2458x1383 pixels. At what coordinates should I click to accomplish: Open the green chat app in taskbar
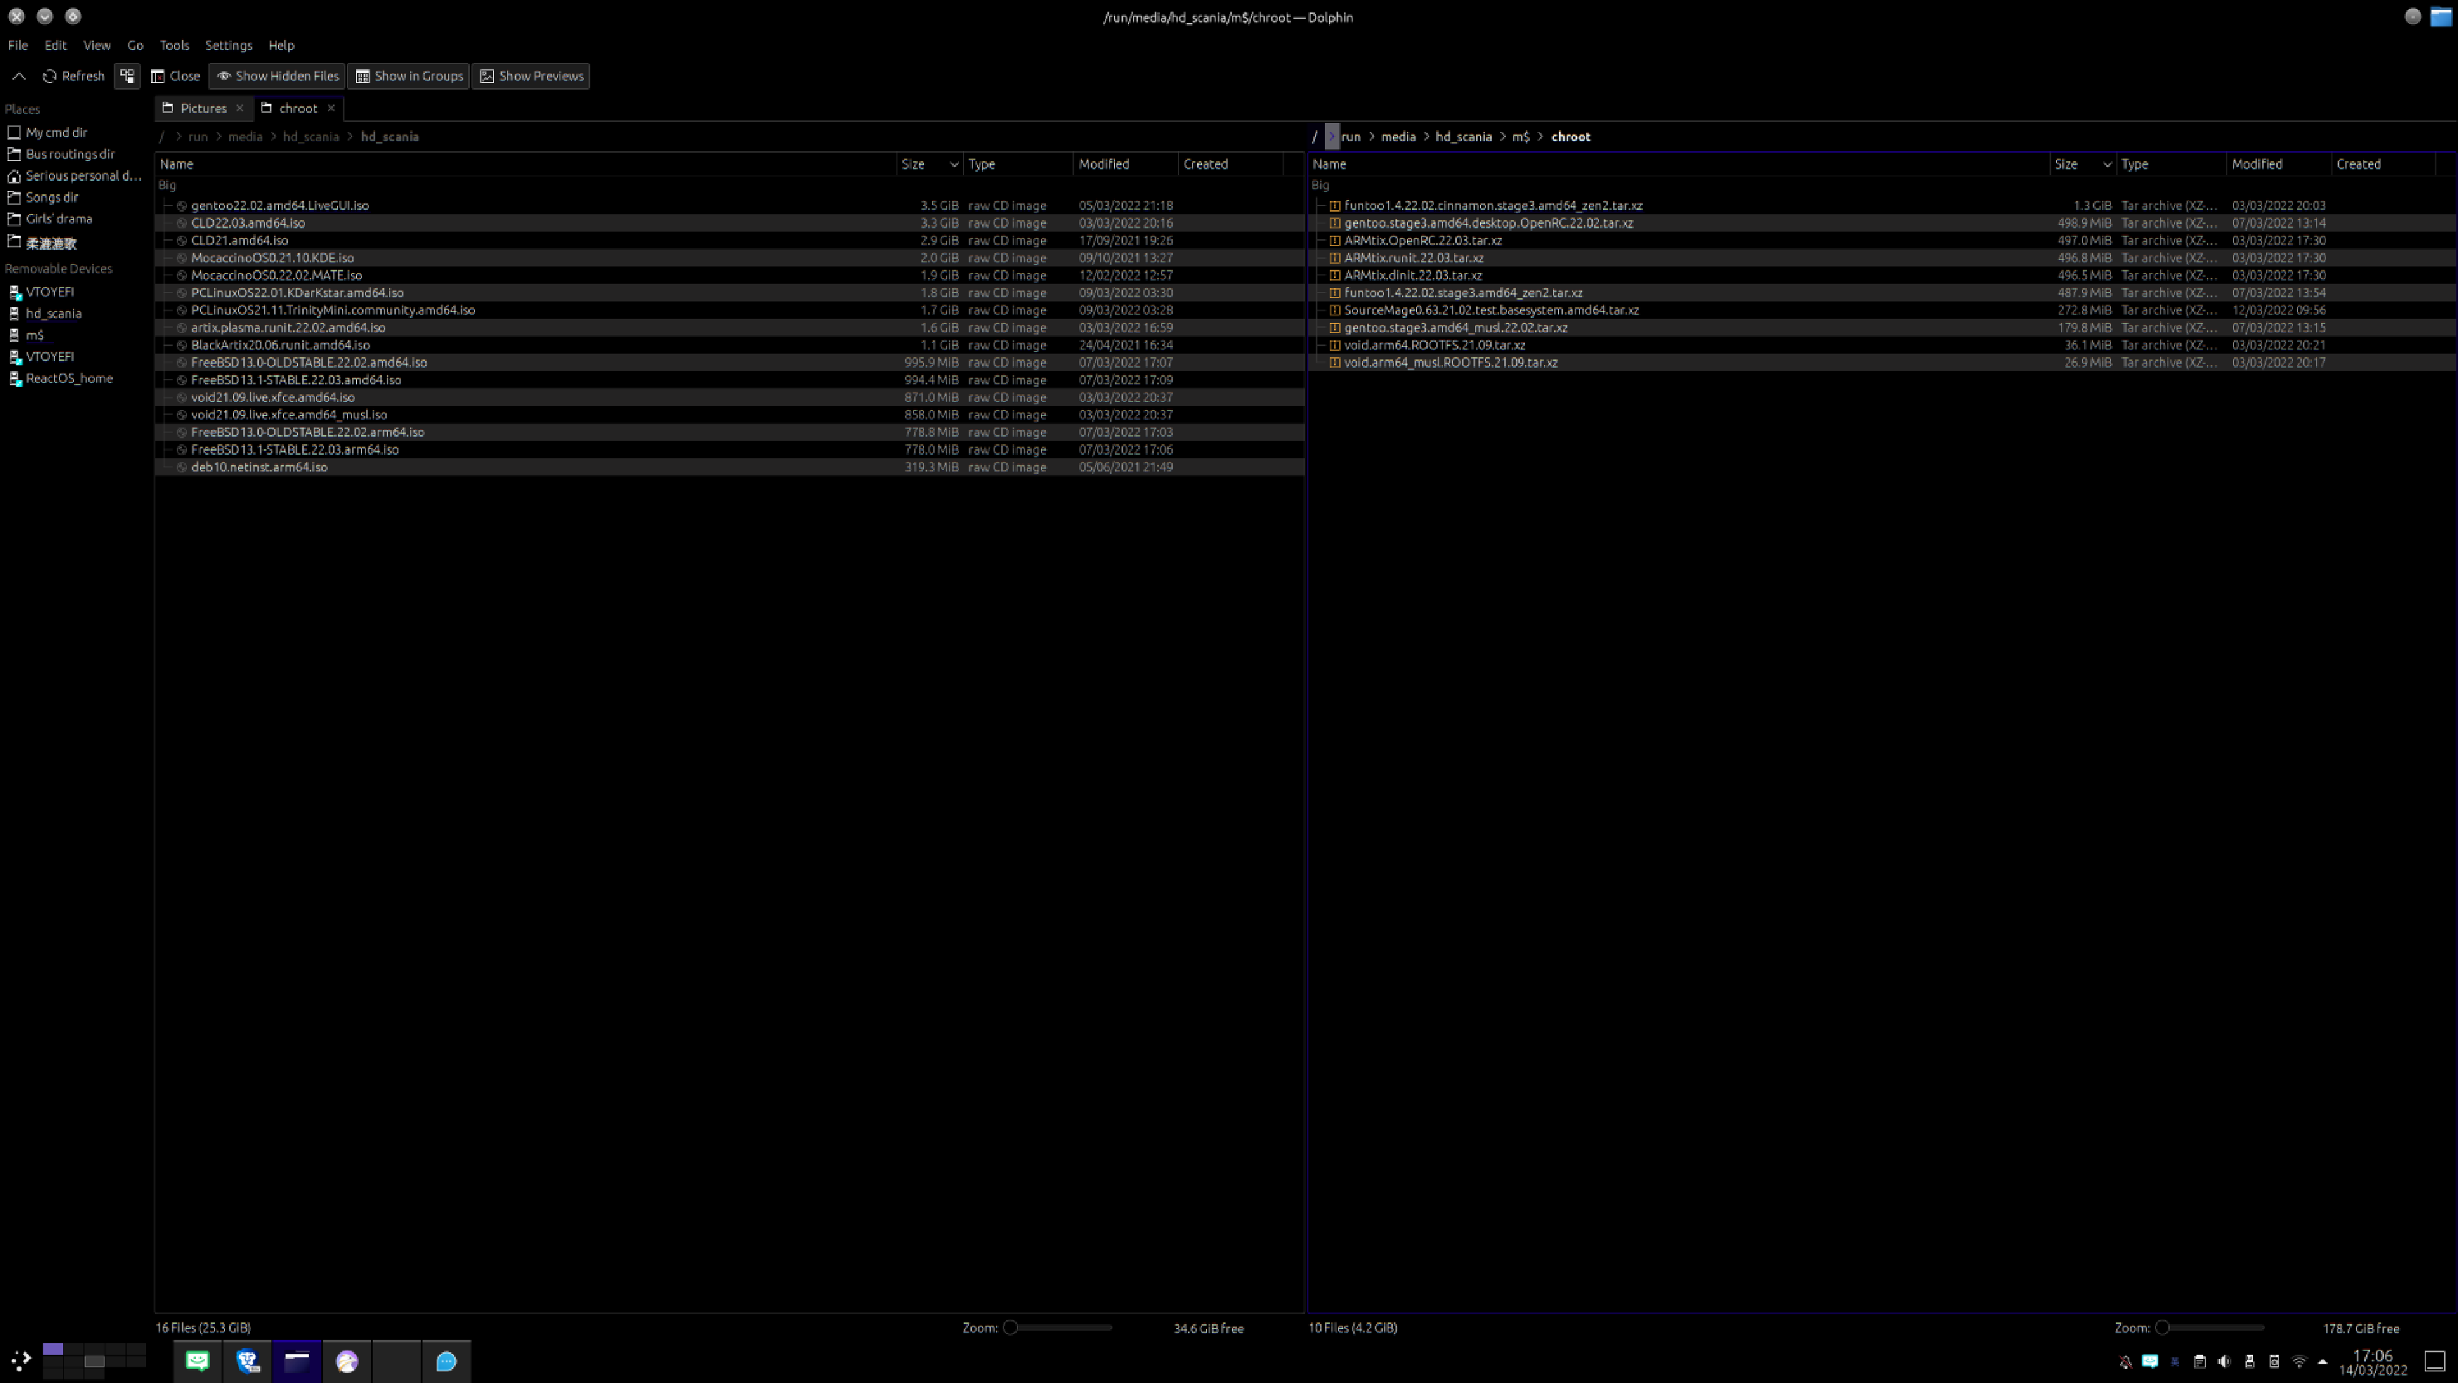click(x=198, y=1361)
